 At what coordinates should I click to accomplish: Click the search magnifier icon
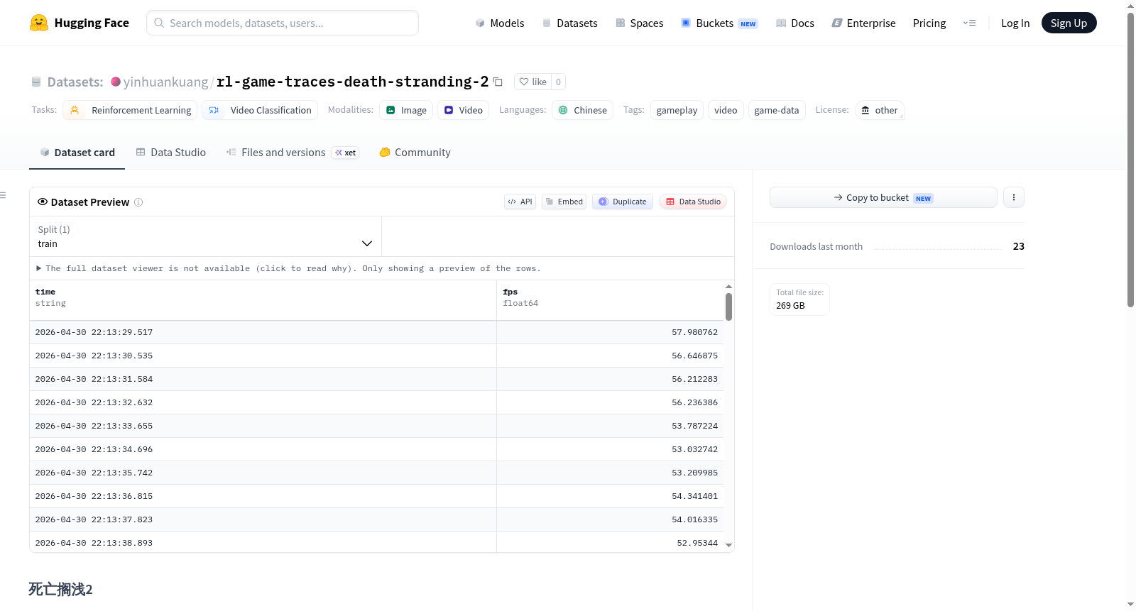coord(160,23)
